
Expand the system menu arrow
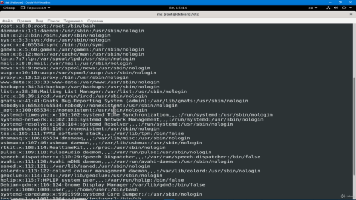point(350,8)
